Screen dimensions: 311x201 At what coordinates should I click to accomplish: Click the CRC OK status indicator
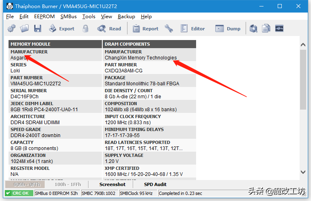(19, 193)
